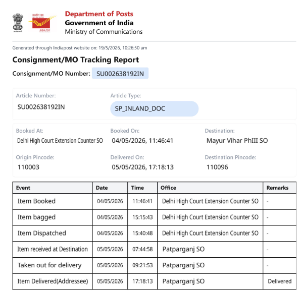Click the destination pincode 110096
Image resolution: width=299 pixels, height=293 pixels.
point(217,167)
